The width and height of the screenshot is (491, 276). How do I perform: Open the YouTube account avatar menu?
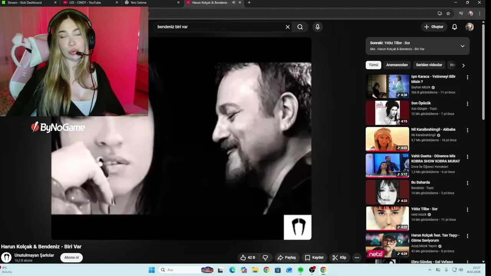point(470,27)
